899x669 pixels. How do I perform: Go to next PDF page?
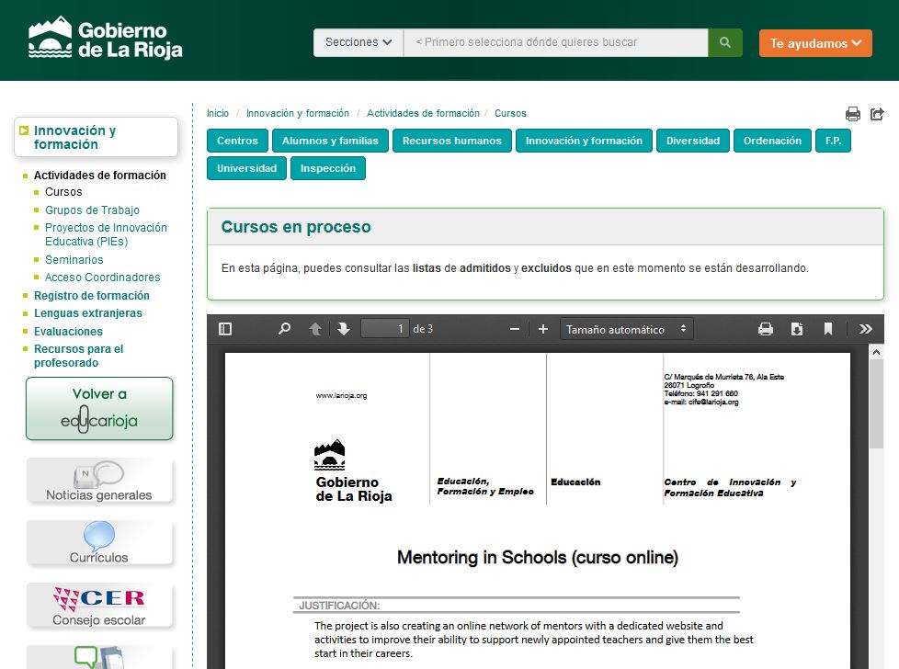[x=344, y=329]
